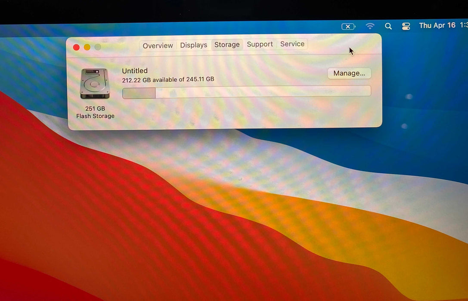
Task: Click the flash storage drive icon
Action: tap(95, 84)
